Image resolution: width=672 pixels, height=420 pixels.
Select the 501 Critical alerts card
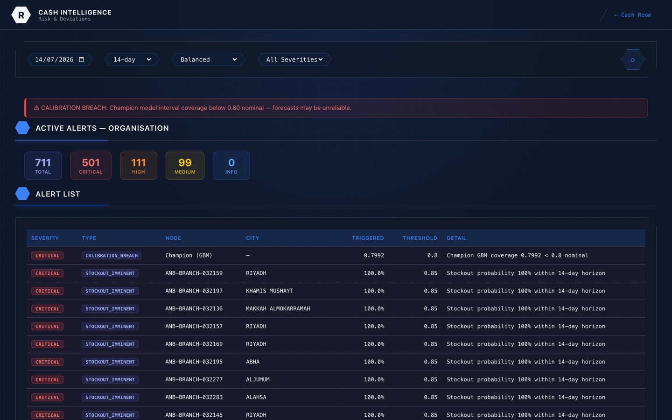[x=91, y=166]
